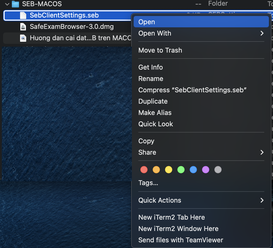Click the SEB-MACOS folder icon

[16, 4]
